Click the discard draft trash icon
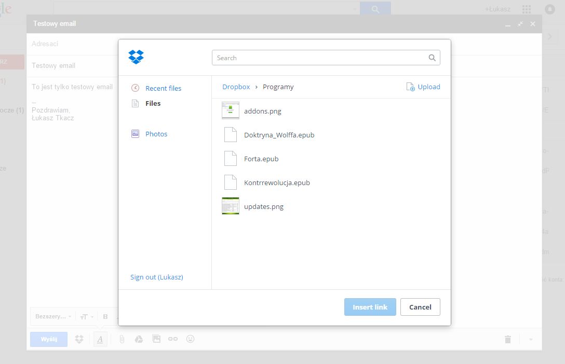 click(508, 339)
